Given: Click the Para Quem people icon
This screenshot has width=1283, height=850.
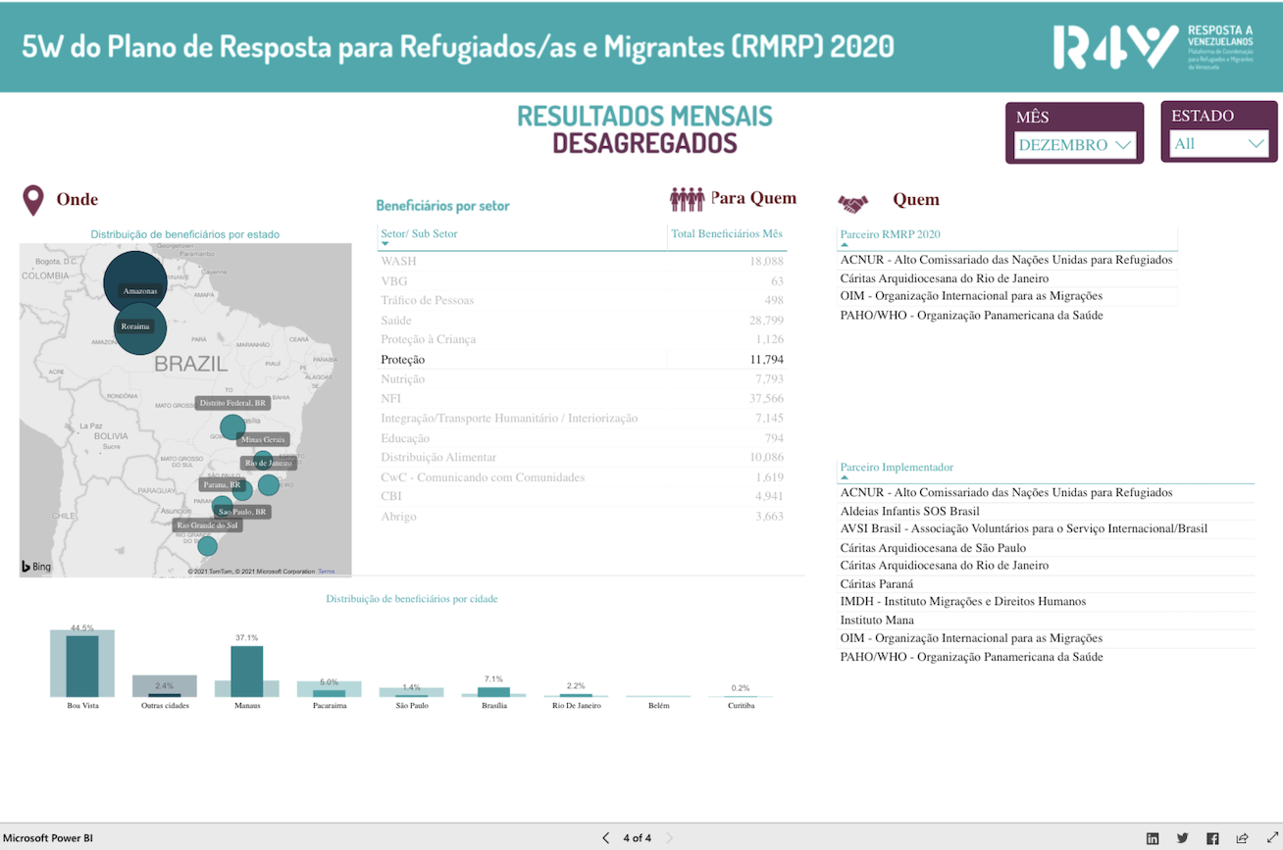Looking at the screenshot, I should (x=688, y=199).
